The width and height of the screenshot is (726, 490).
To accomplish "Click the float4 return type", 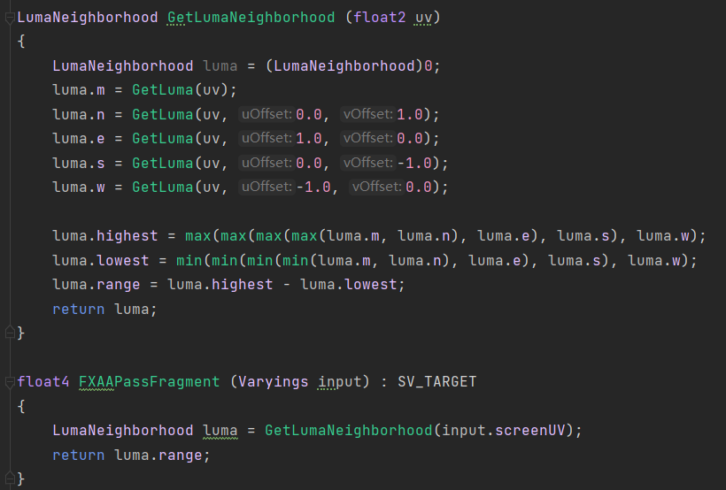I will point(43,382).
